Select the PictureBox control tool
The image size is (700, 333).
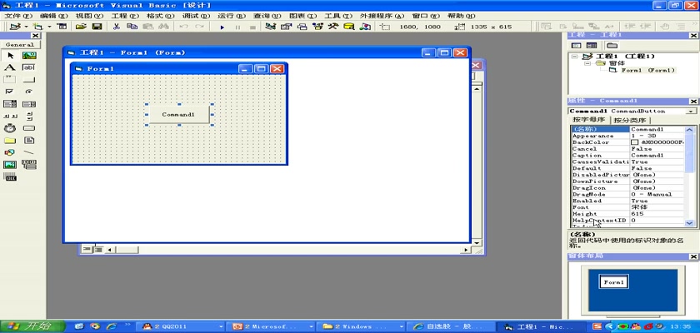tap(28, 56)
